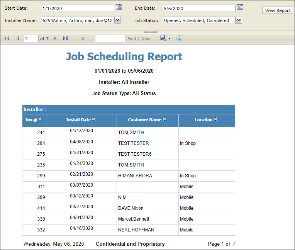
Task: Sort by Inv.# column
Action: [x=40, y=119]
